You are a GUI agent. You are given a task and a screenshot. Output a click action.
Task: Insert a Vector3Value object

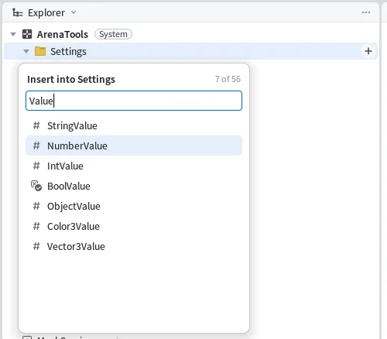pos(134,246)
